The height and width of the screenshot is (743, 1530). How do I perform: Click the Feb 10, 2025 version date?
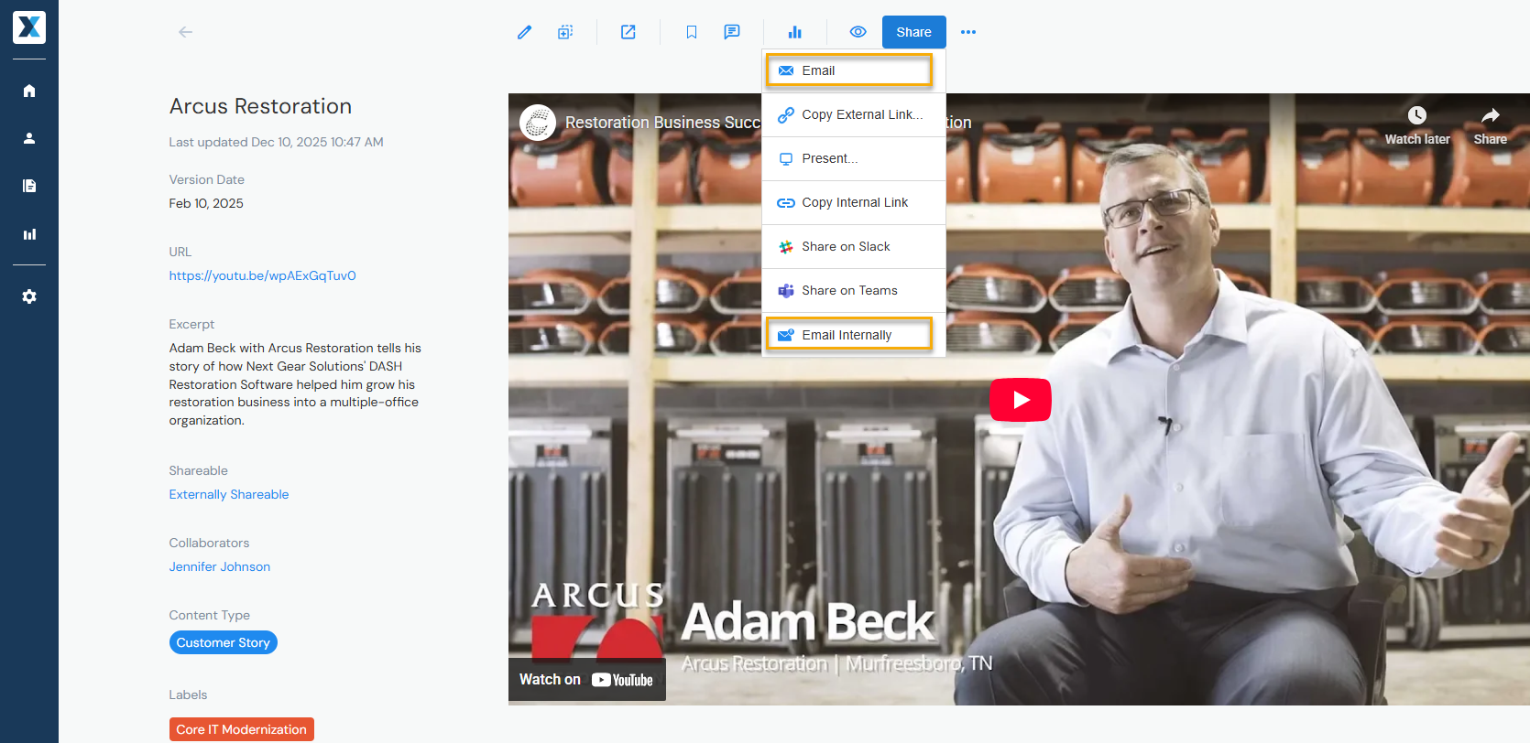click(x=206, y=203)
